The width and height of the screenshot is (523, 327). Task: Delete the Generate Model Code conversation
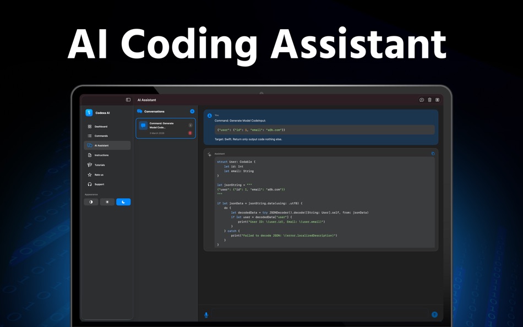coord(190,133)
